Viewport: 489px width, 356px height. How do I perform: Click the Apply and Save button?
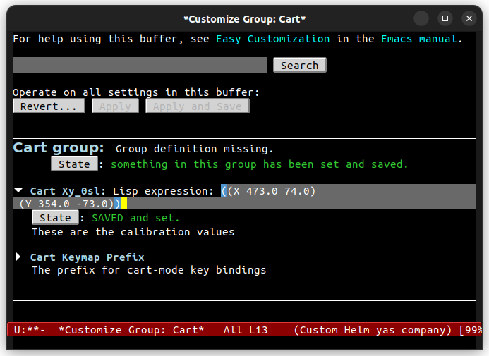[x=198, y=106]
